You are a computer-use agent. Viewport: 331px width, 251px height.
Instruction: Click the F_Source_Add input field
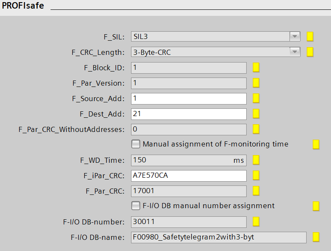[188, 99]
